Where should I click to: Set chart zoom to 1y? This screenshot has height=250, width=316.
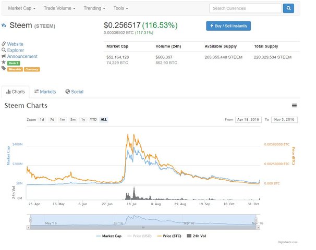tap(83, 120)
